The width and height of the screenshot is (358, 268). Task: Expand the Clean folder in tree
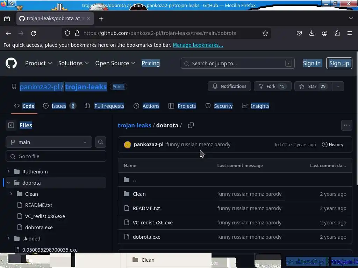tap(11, 194)
